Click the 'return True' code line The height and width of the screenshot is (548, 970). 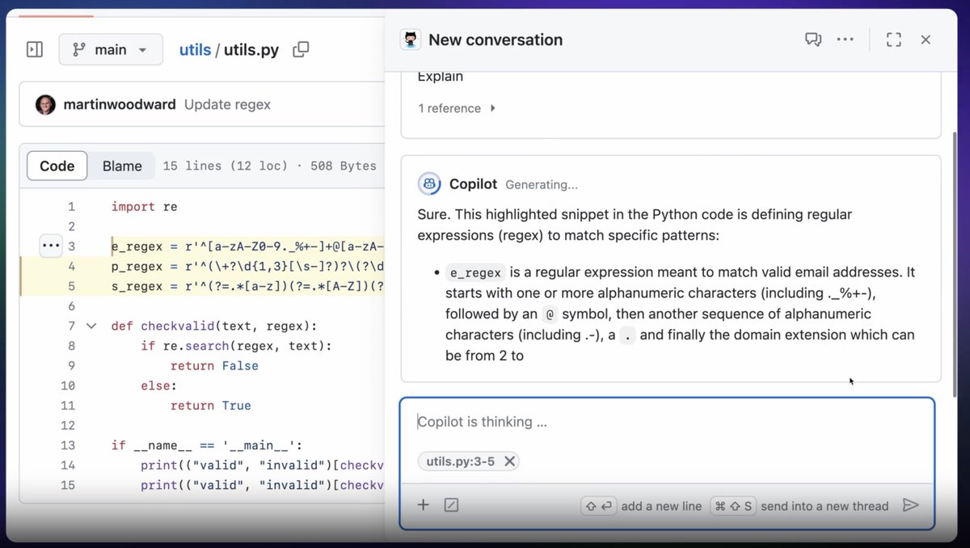click(210, 405)
